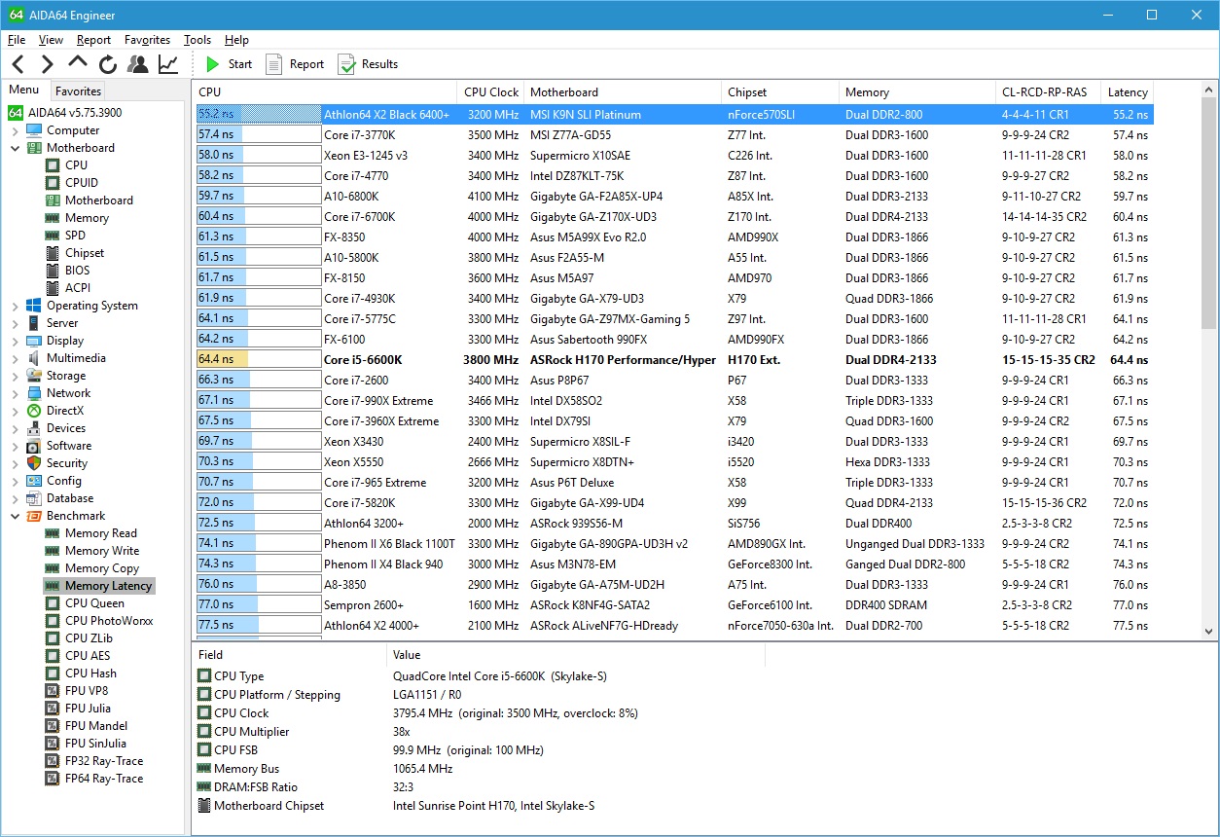Collapse the Benchmark tree node
The height and width of the screenshot is (837, 1220).
pos(15,516)
